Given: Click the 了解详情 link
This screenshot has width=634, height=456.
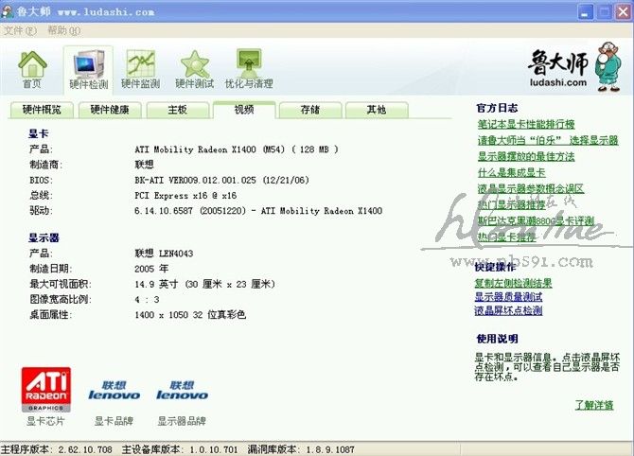Looking at the screenshot, I should tap(594, 405).
